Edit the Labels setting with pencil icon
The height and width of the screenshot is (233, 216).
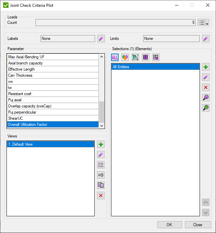(x=101, y=39)
